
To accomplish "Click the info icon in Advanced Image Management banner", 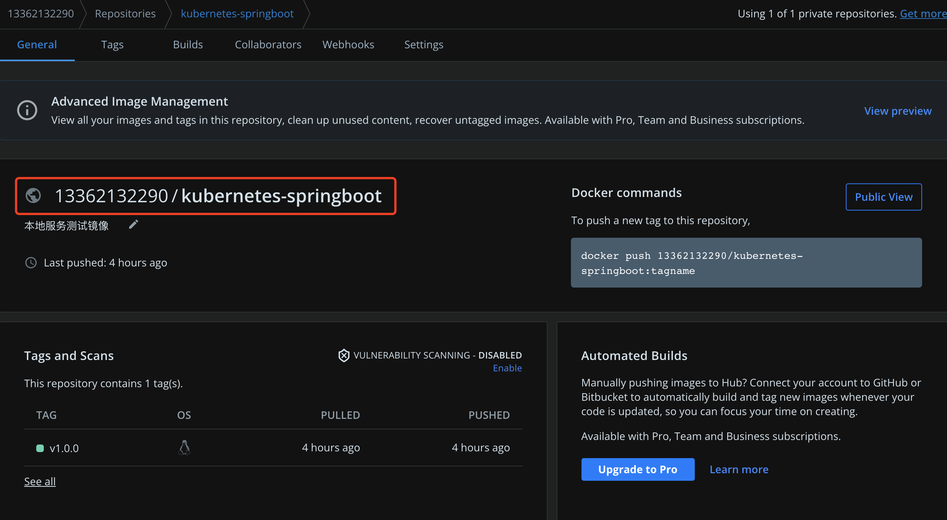I will (x=27, y=110).
